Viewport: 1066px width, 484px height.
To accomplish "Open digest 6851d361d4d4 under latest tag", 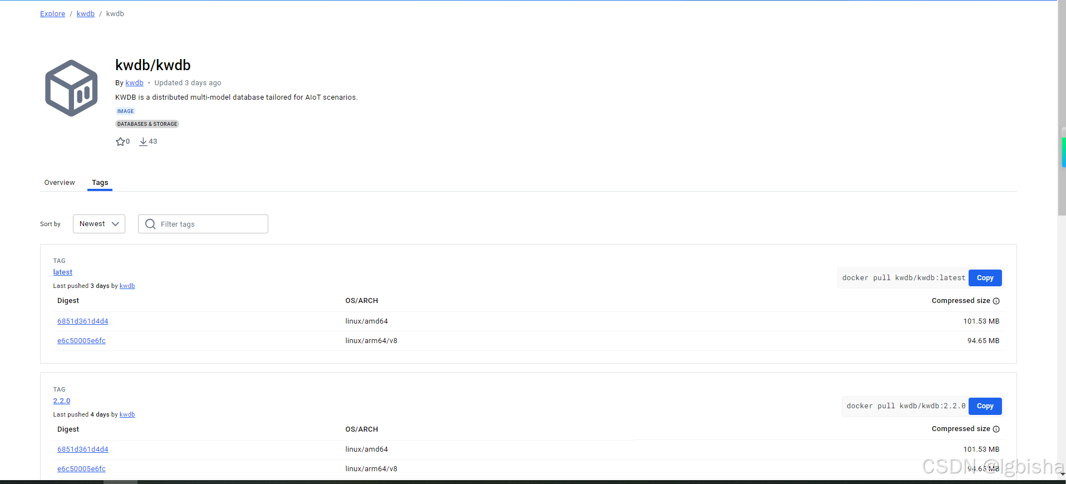I will (x=83, y=321).
